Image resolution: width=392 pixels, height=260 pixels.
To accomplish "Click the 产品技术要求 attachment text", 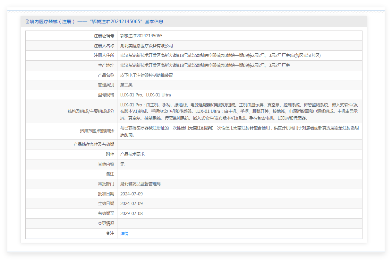I will 132,154.
